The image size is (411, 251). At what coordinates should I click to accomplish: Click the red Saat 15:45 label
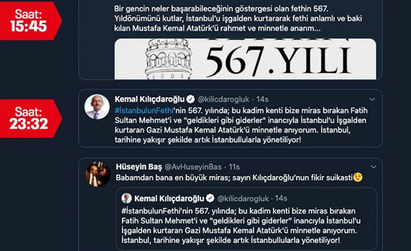point(30,21)
